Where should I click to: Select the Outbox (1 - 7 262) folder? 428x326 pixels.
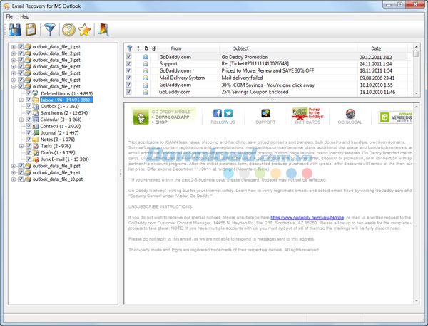pos(60,106)
